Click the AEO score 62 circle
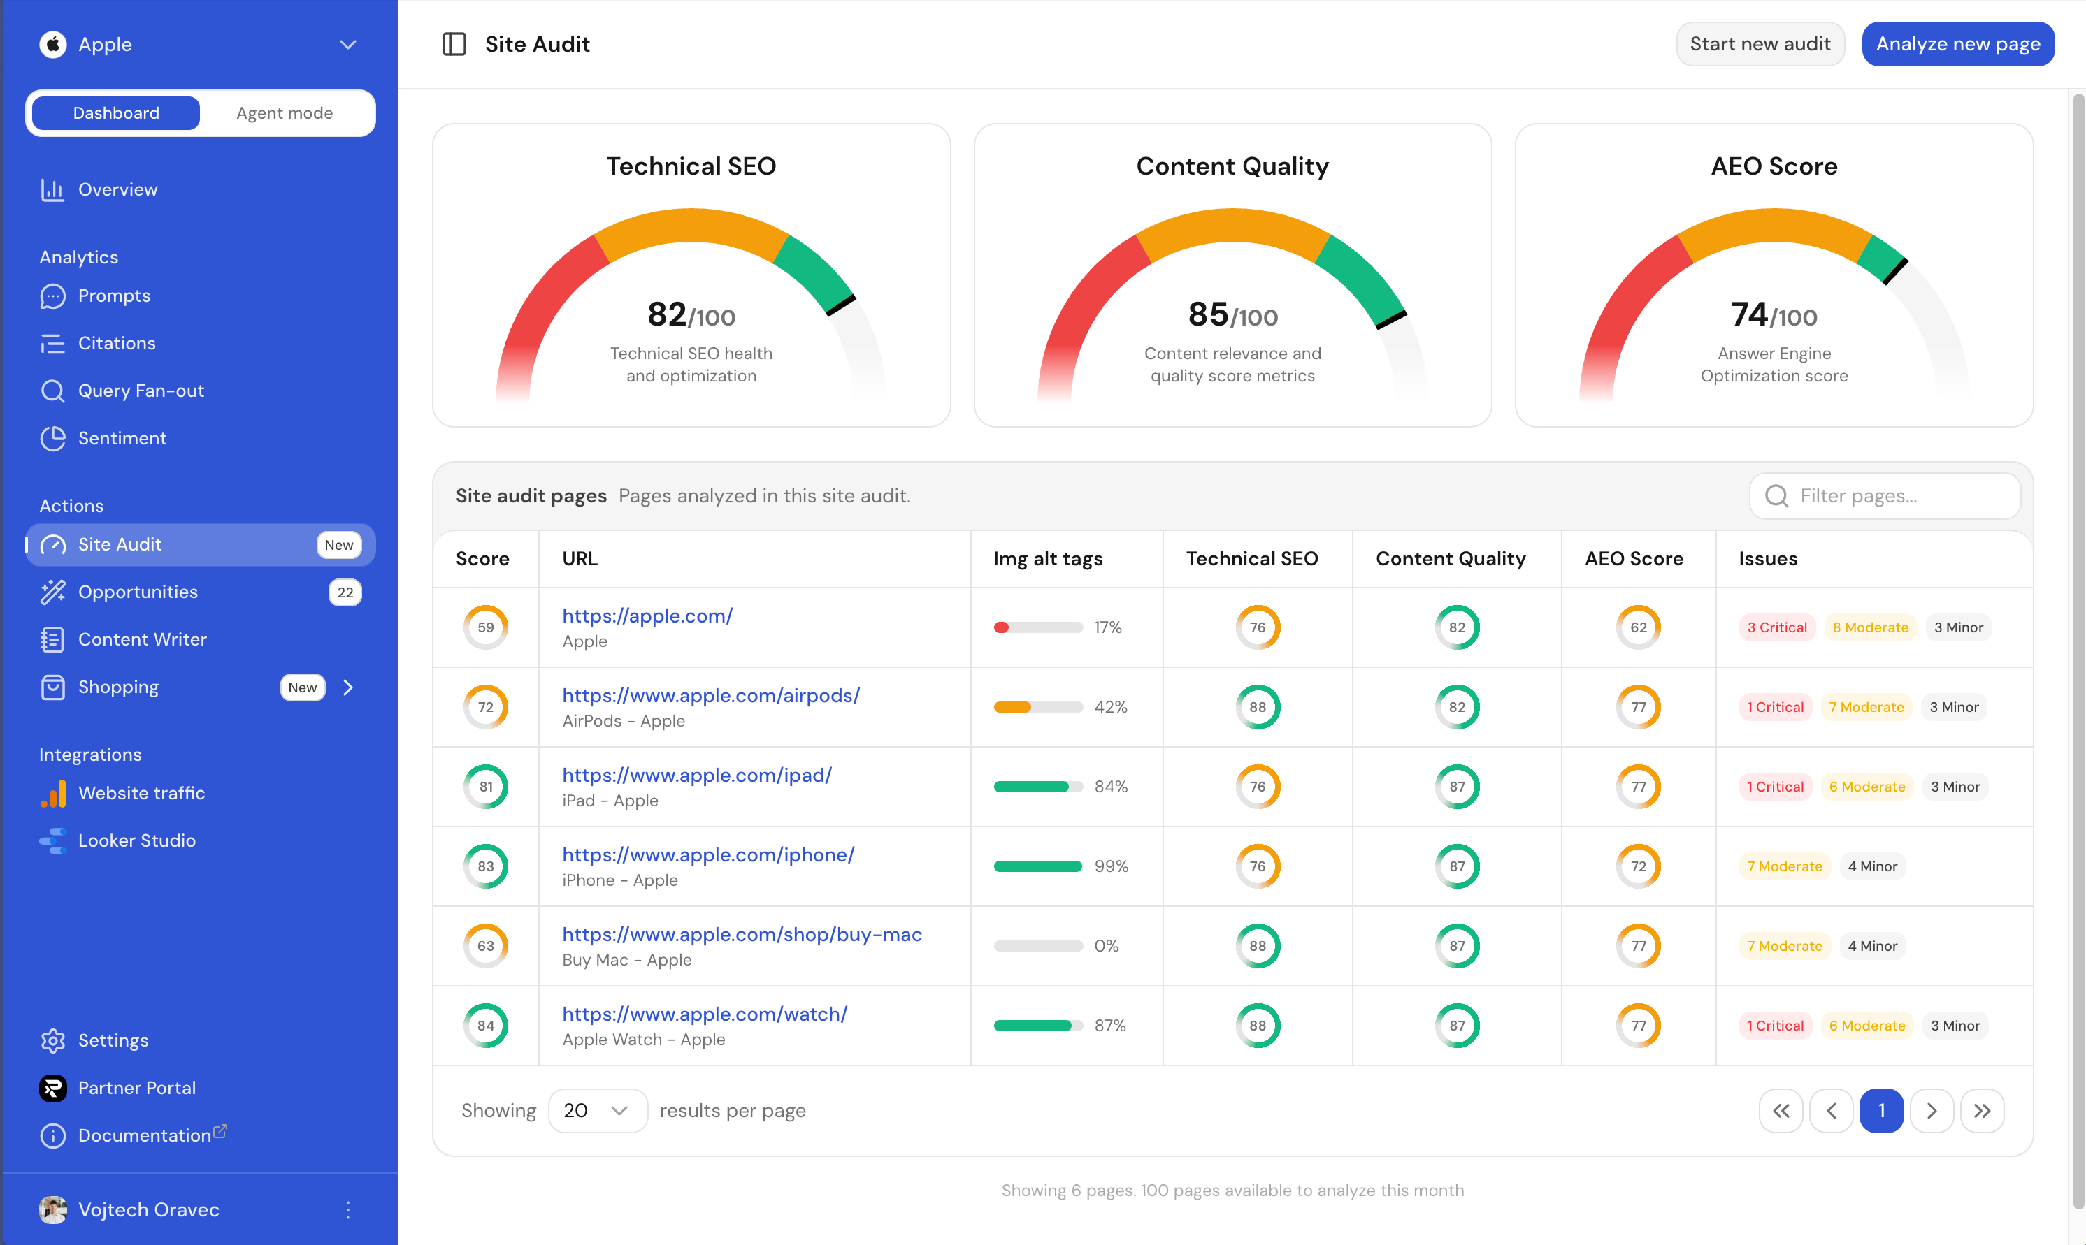Image resolution: width=2086 pixels, height=1245 pixels. [1638, 627]
